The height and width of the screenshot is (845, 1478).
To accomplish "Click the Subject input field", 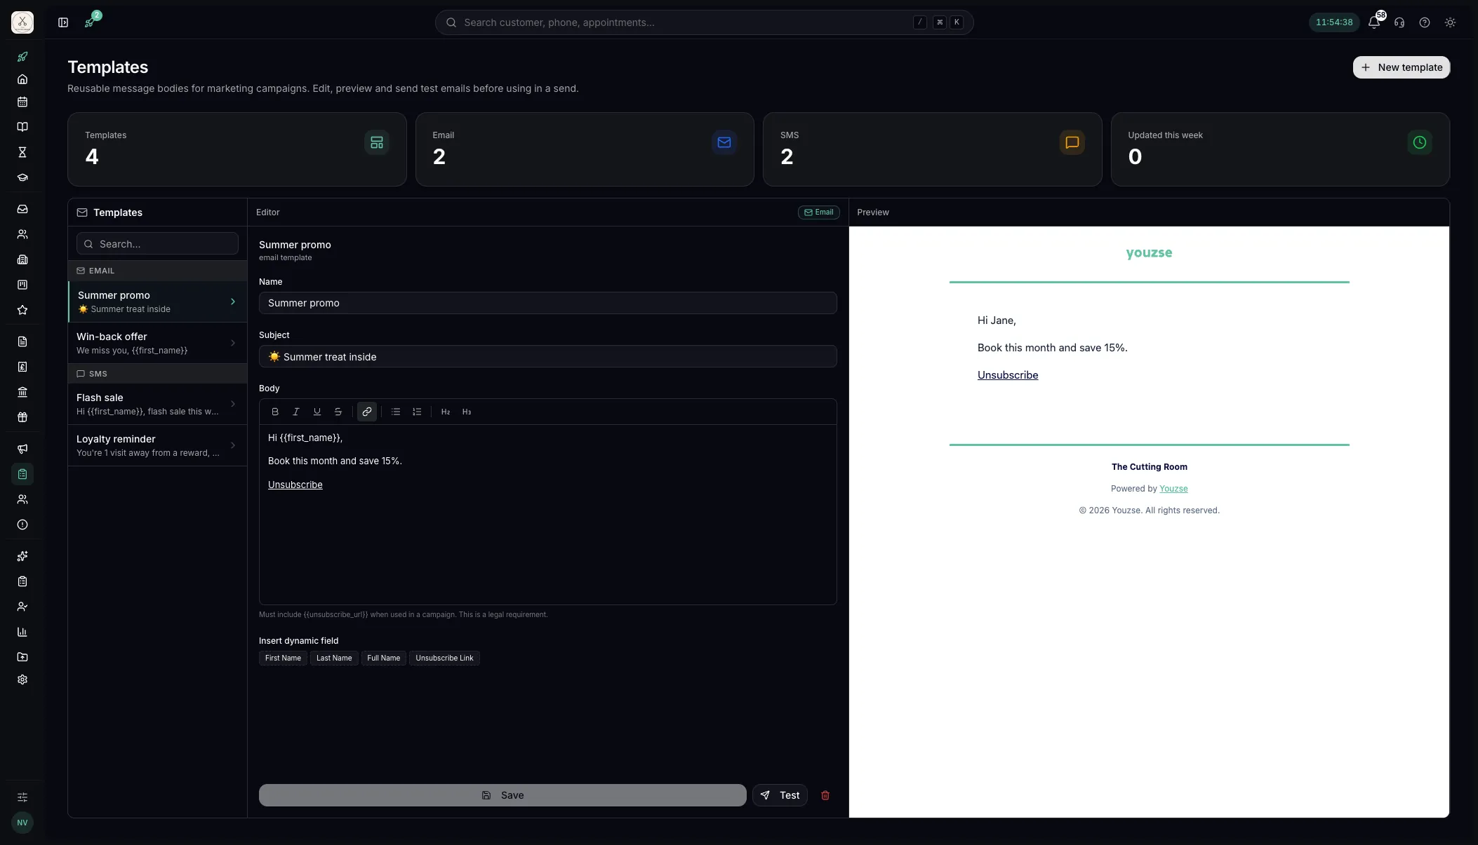I will pyautogui.click(x=547, y=356).
